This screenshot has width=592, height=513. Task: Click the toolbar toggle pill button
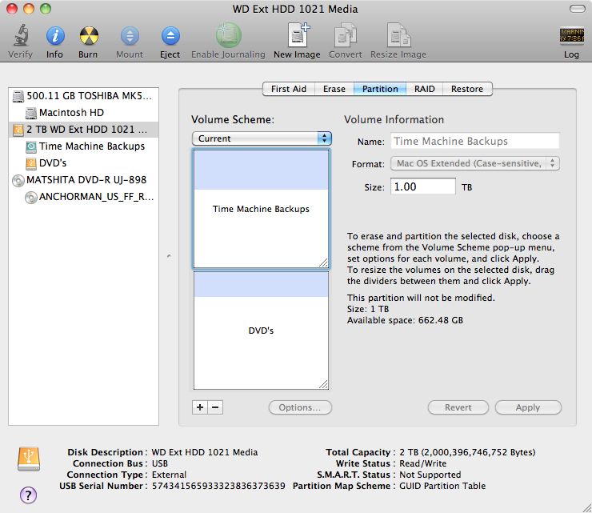578,9
